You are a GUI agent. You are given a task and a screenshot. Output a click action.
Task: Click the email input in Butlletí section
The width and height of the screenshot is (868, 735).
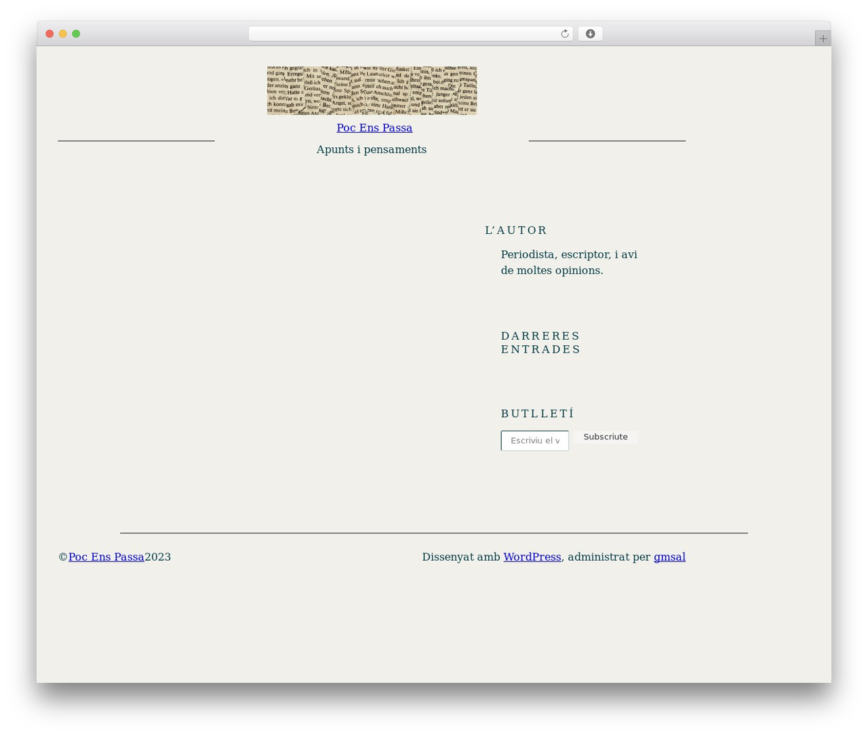[x=535, y=441]
